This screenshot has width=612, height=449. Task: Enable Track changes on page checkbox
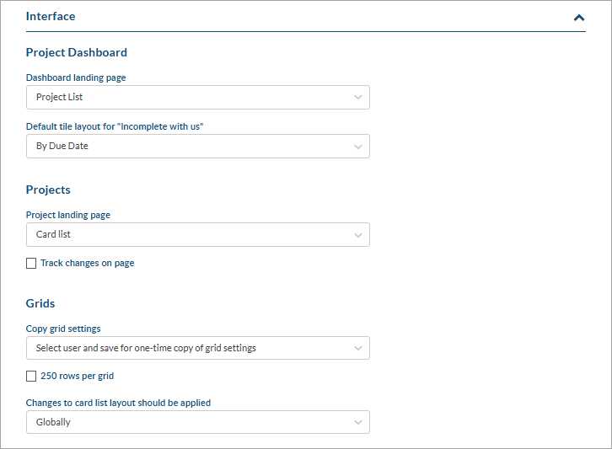31,264
